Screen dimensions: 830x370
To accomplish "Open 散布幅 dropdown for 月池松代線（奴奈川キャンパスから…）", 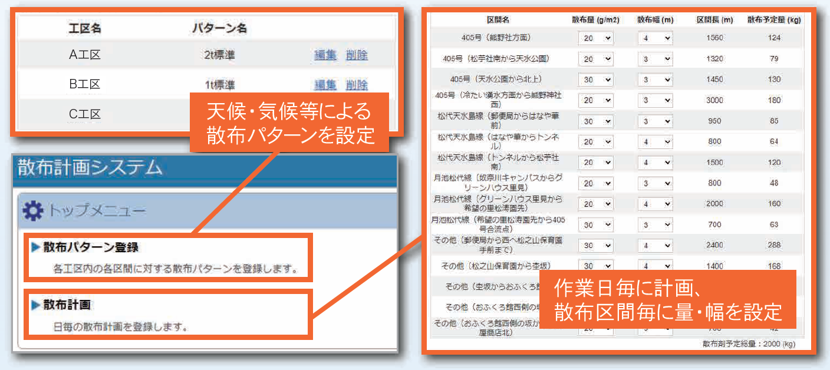I will pyautogui.click(x=655, y=183).
